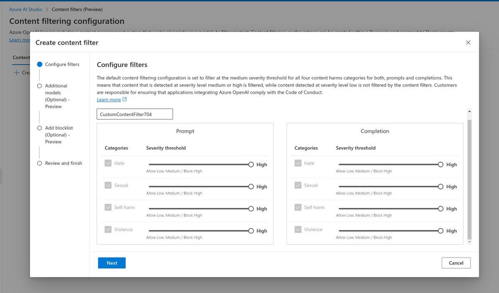Screen dimensions: 499x293
Task: Click the filter name input field
Action: tap(135, 114)
